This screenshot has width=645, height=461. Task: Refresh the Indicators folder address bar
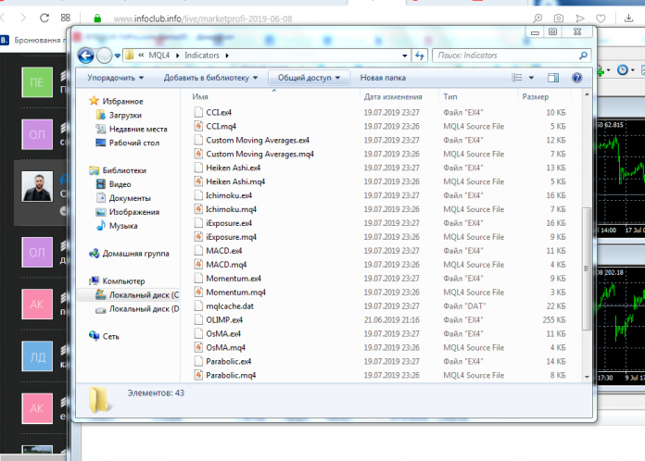(x=420, y=56)
